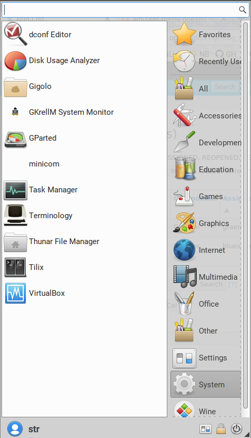Open the Settings category
This screenshot has height=438, width=251.
pyautogui.click(x=206, y=358)
